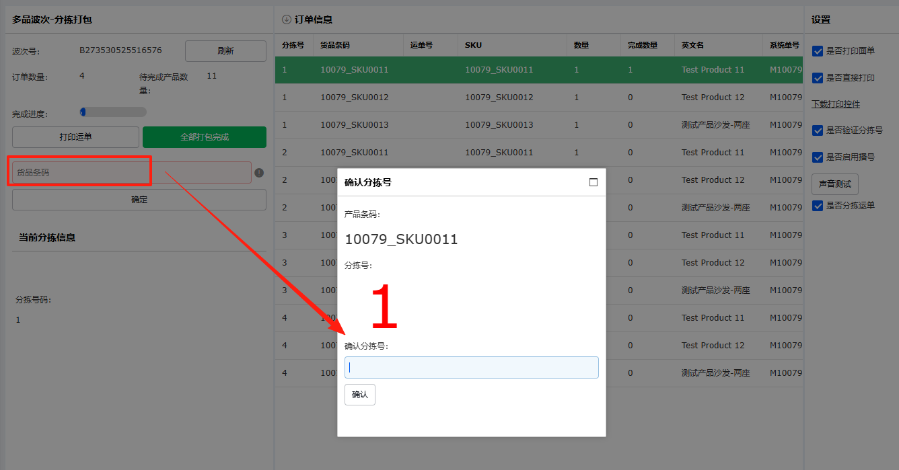The image size is (899, 470).
Task: Click the 确定 button under barcode field
Action: [139, 200]
